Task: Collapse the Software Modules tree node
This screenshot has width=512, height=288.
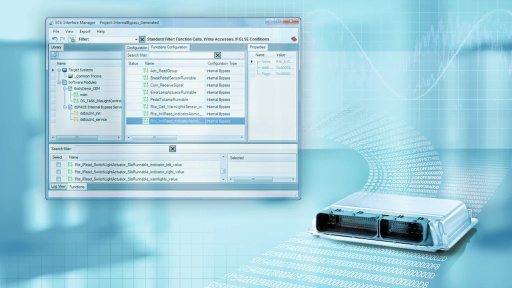Action: 59,82
